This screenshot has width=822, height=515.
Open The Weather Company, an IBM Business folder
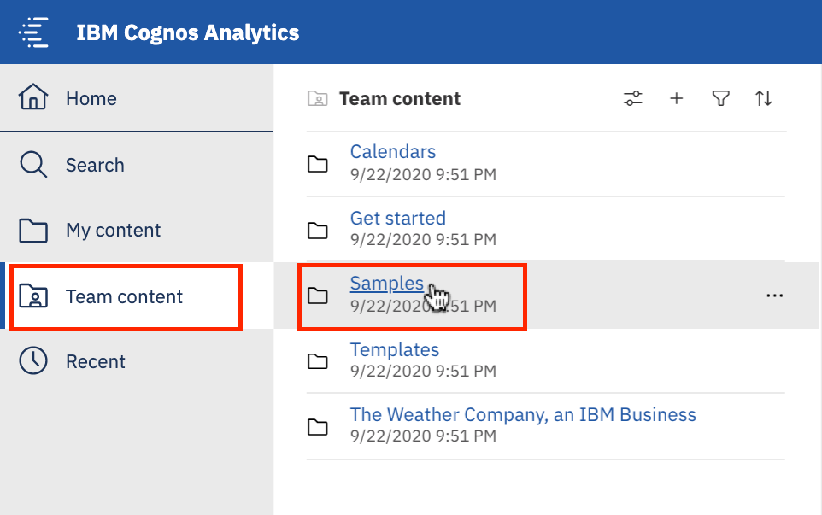pyautogui.click(x=523, y=414)
